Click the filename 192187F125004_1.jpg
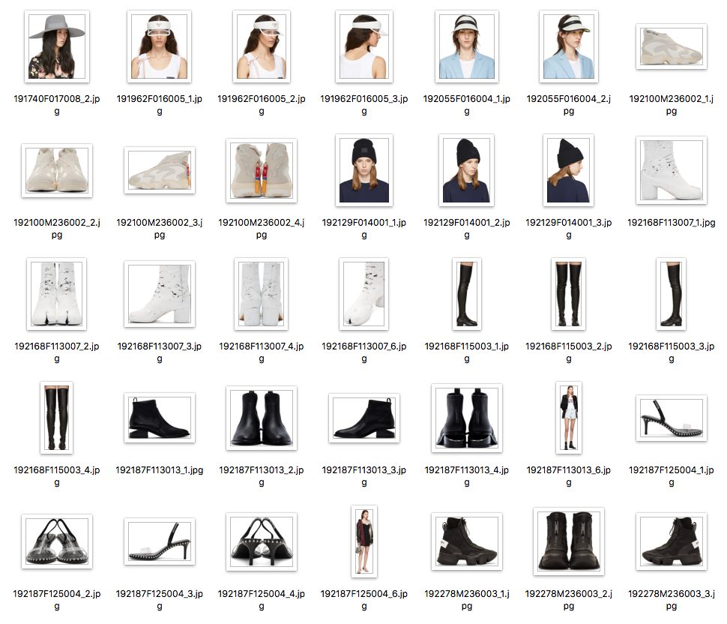This screenshot has width=727, height=624. 671,476
